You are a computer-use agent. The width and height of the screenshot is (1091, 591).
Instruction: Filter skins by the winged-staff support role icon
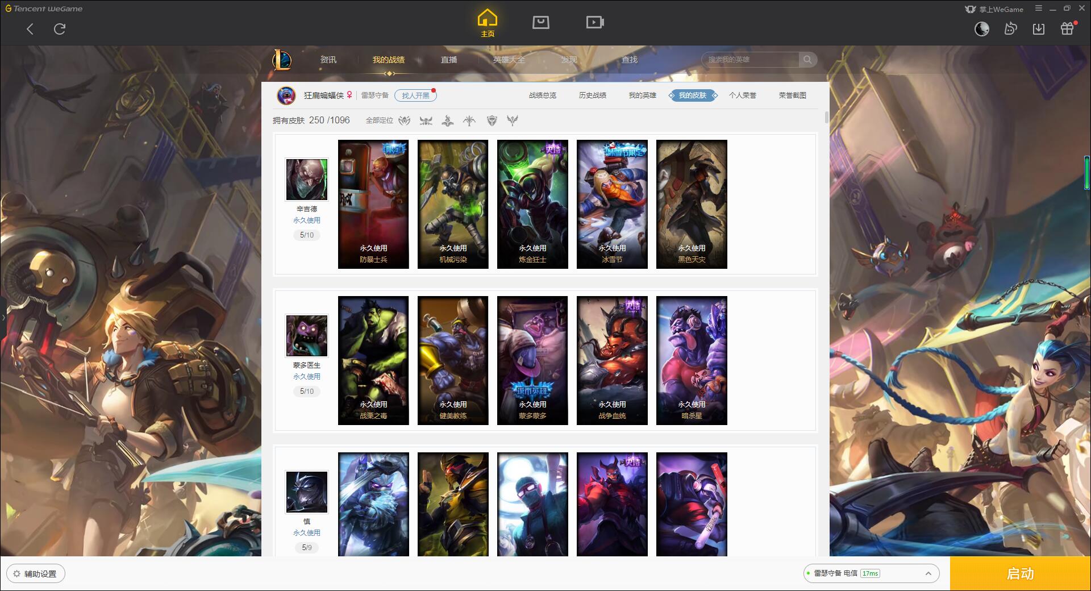tap(513, 120)
